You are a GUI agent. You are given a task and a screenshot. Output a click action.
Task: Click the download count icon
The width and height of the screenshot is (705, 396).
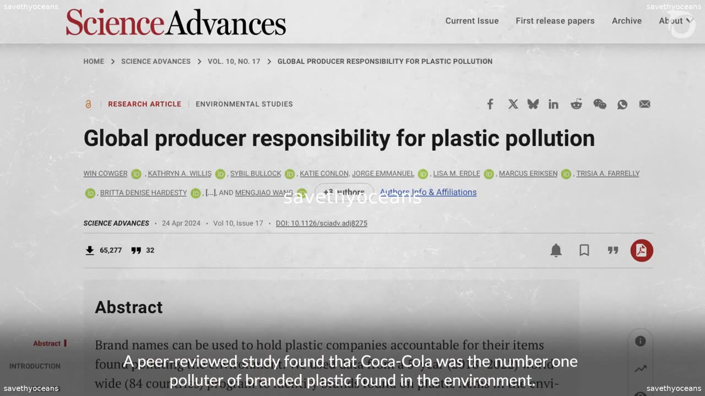point(90,250)
